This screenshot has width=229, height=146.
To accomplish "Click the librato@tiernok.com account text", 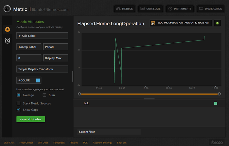I will [50, 9].
